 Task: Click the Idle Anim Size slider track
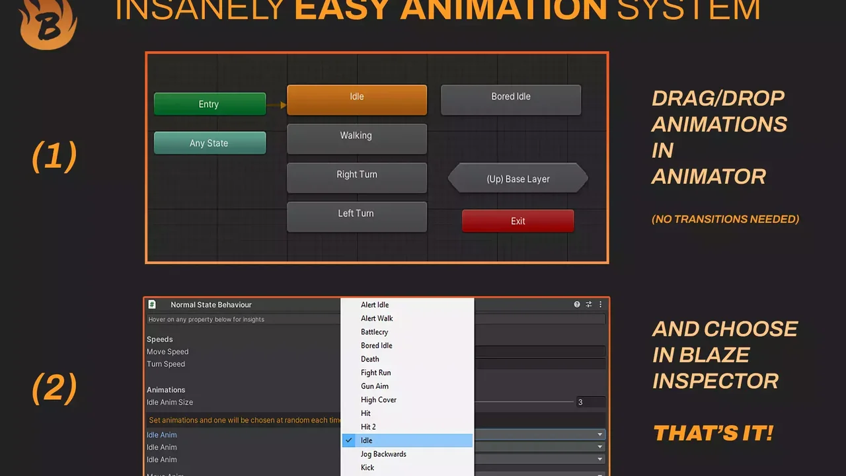(524, 402)
